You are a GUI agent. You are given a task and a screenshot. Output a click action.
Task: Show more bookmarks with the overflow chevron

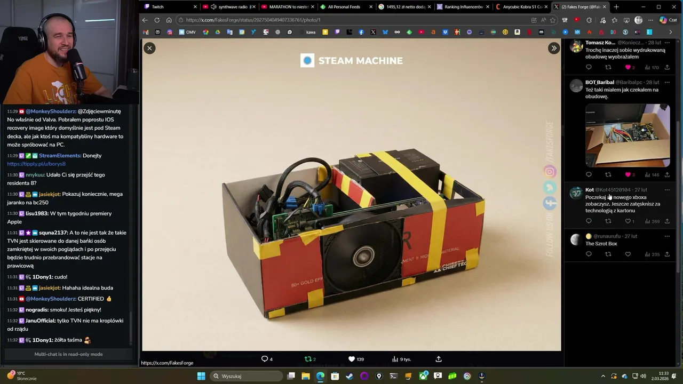pyautogui.click(x=671, y=32)
